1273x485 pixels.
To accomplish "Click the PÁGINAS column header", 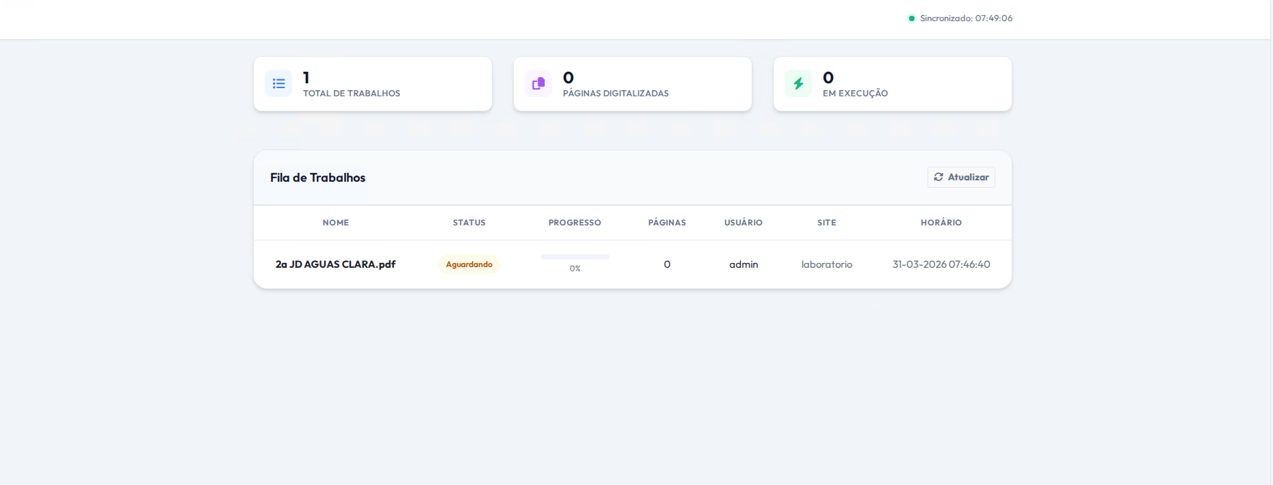I will coord(667,223).
